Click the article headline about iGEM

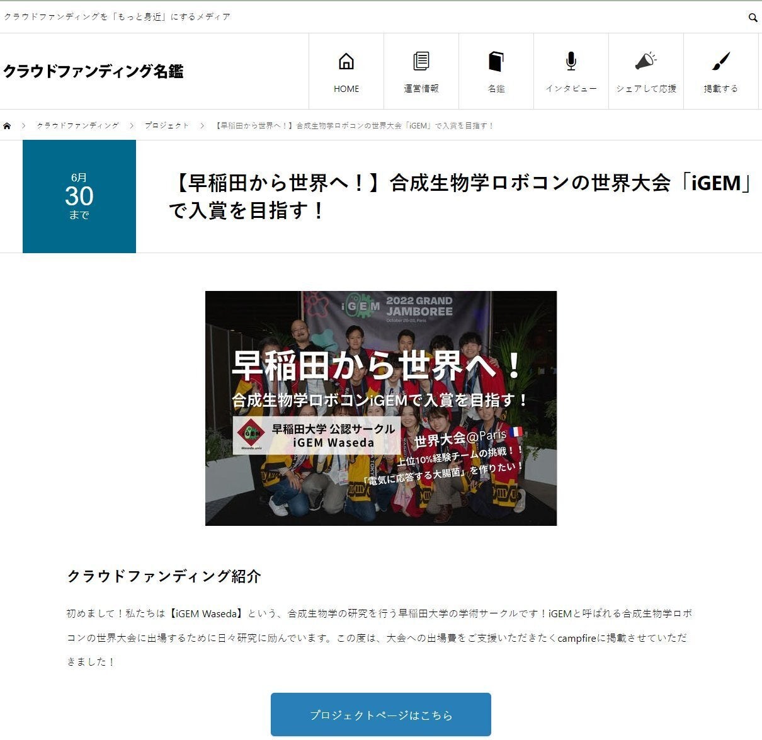(460, 196)
